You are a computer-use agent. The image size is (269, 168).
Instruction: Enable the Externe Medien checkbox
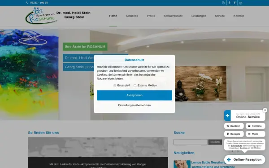[x=135, y=86]
